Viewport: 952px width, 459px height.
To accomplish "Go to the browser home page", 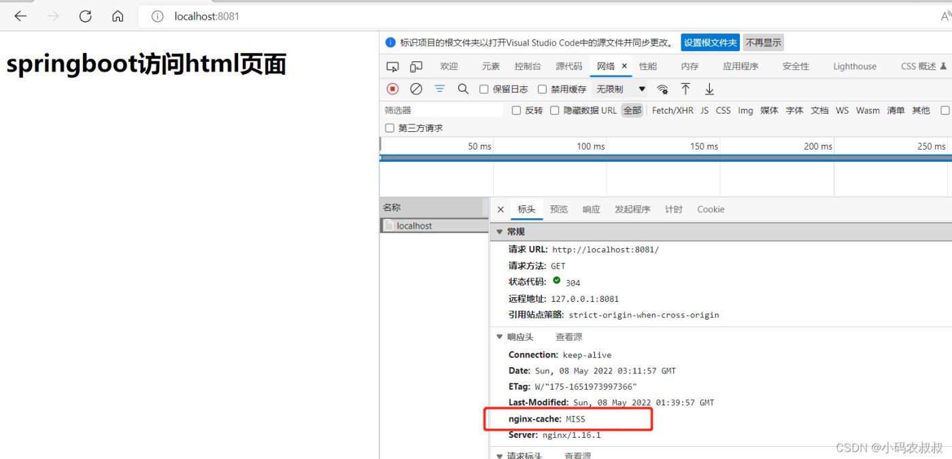I will pyautogui.click(x=118, y=16).
